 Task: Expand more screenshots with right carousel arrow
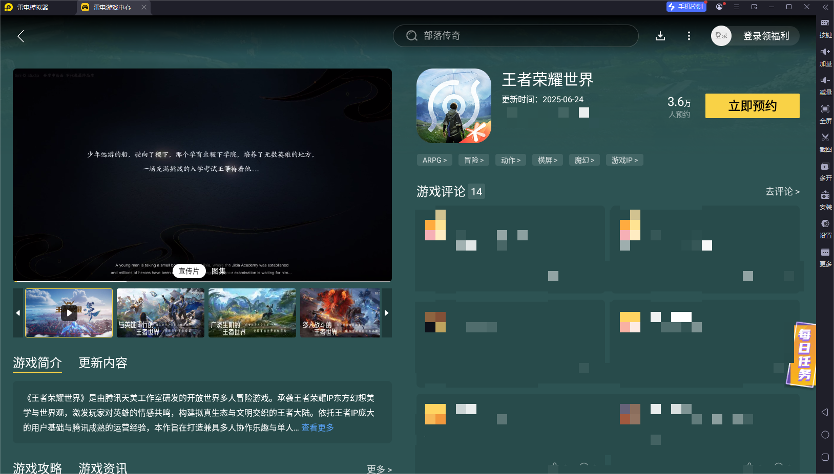click(x=387, y=313)
